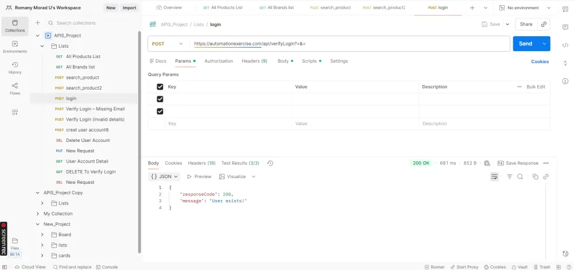Open the Send button dropdown arrow
The image size is (574, 270).
pos(544,44)
